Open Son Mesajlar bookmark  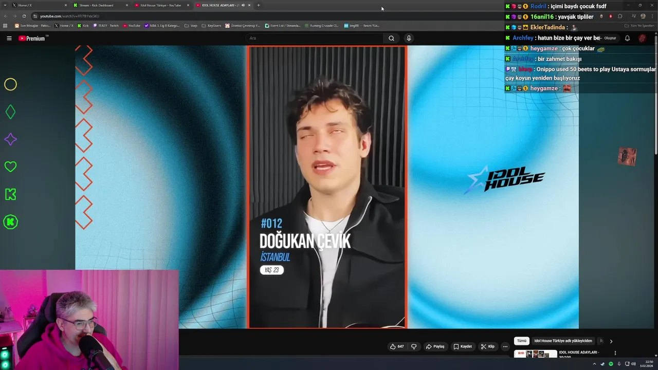(32, 25)
